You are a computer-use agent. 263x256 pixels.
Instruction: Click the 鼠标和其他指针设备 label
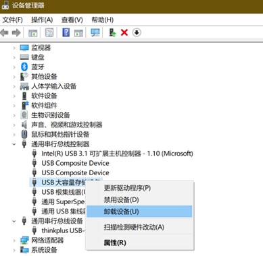pos(60,135)
